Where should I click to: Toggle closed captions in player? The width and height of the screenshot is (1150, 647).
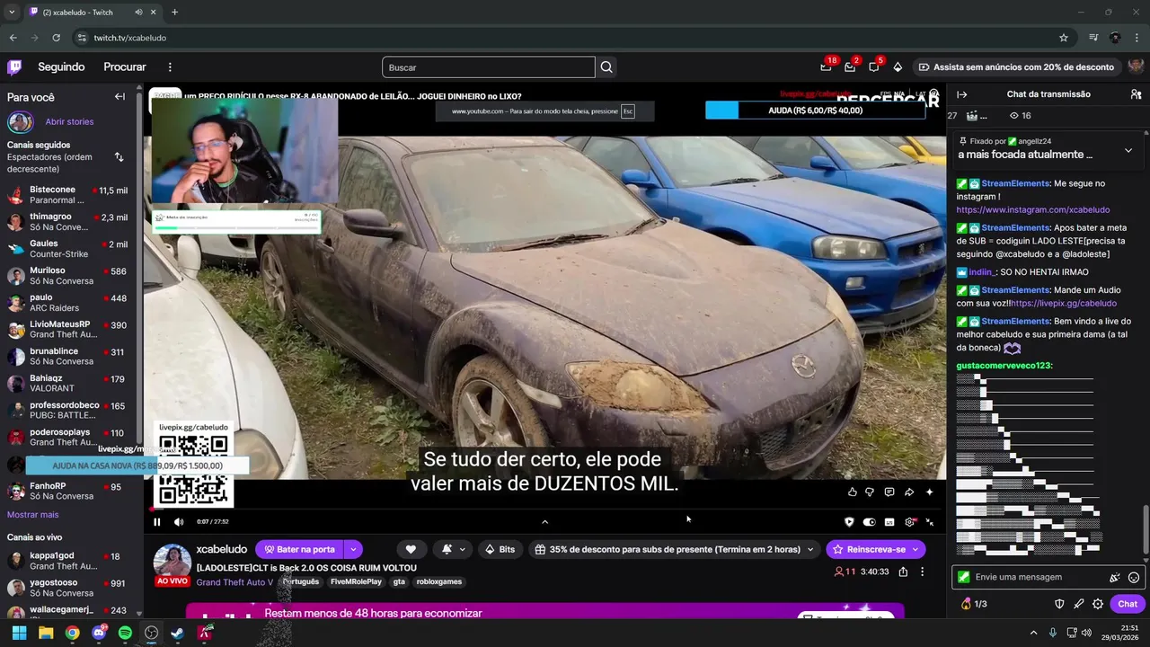point(889,522)
